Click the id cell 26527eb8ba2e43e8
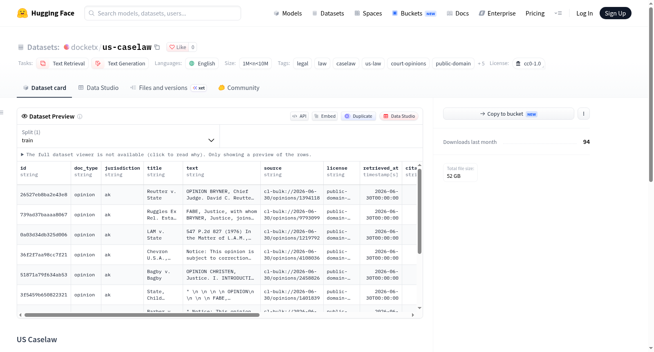654x352 pixels. pyautogui.click(x=44, y=195)
